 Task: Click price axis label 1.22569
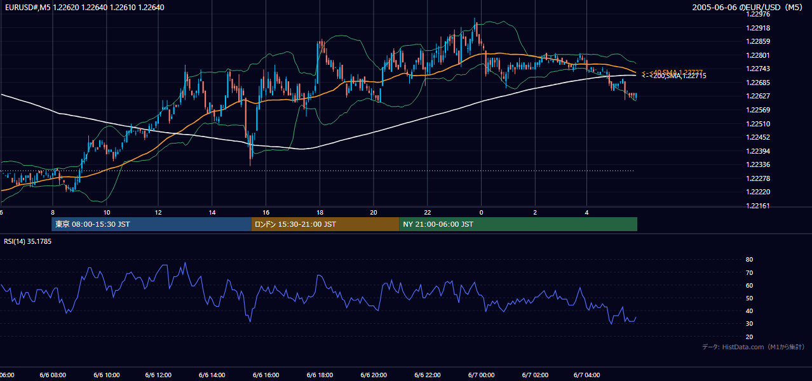click(757, 110)
